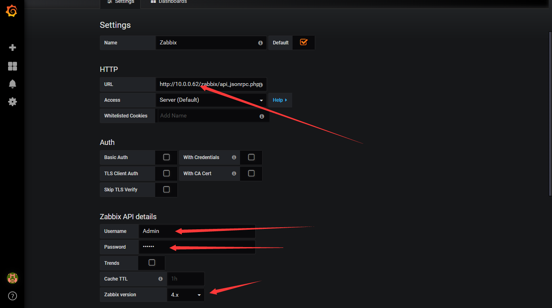Toggle the Default datasource checkbox
Image resolution: width=552 pixels, height=308 pixels.
pyautogui.click(x=304, y=42)
